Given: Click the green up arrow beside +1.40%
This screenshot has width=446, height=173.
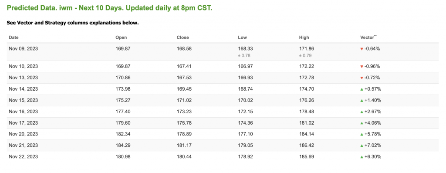Looking at the screenshot, I should pos(362,100).
